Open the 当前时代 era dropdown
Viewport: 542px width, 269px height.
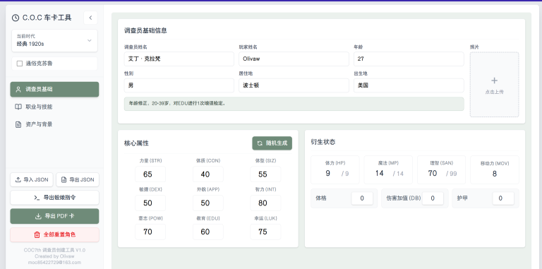(x=54, y=40)
